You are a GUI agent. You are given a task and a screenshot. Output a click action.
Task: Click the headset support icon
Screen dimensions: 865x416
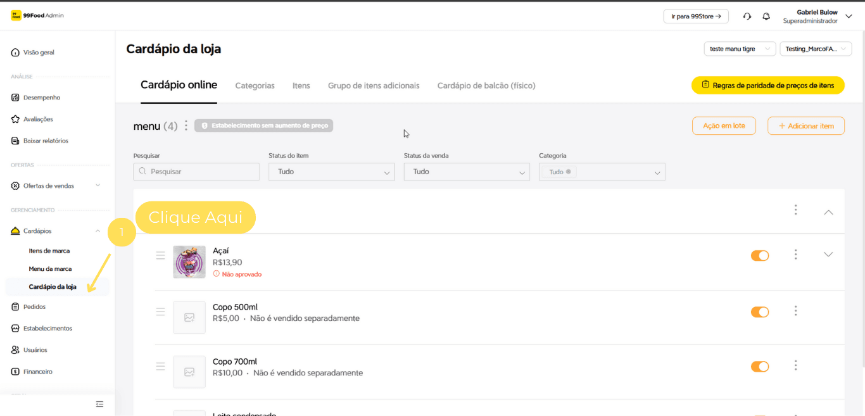pos(747,16)
